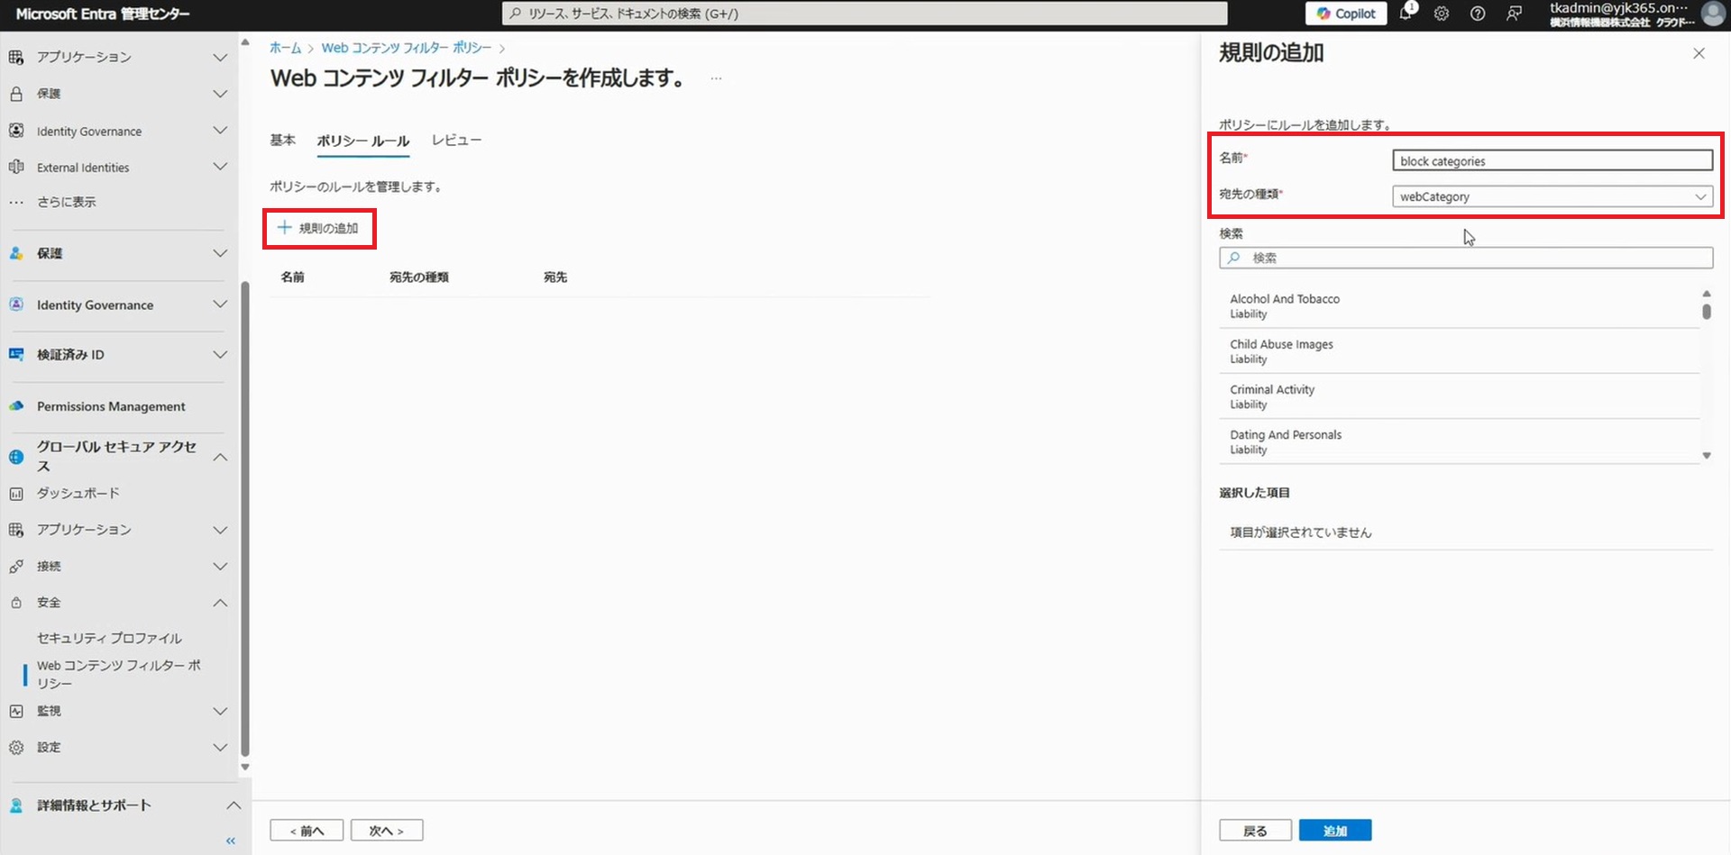
Task: Click the bold Identity Governance section icon
Action: pyautogui.click(x=16, y=305)
